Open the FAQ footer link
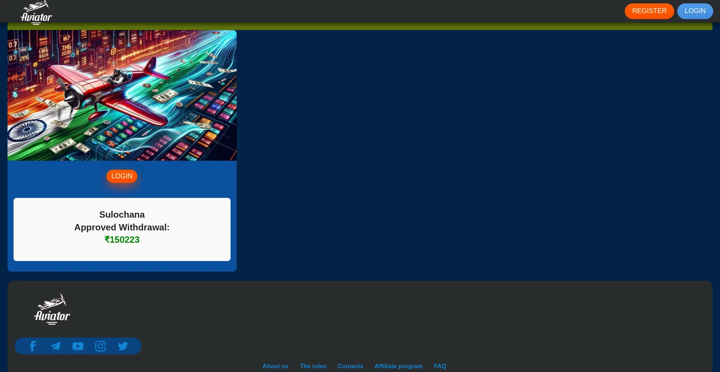Image resolution: width=720 pixels, height=372 pixels. point(440,366)
